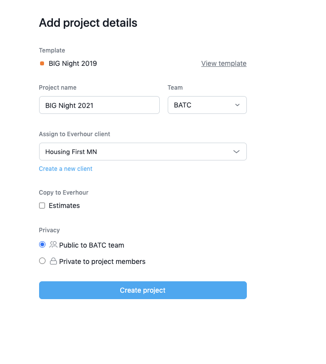Click the Add project details heading

[x=88, y=23]
